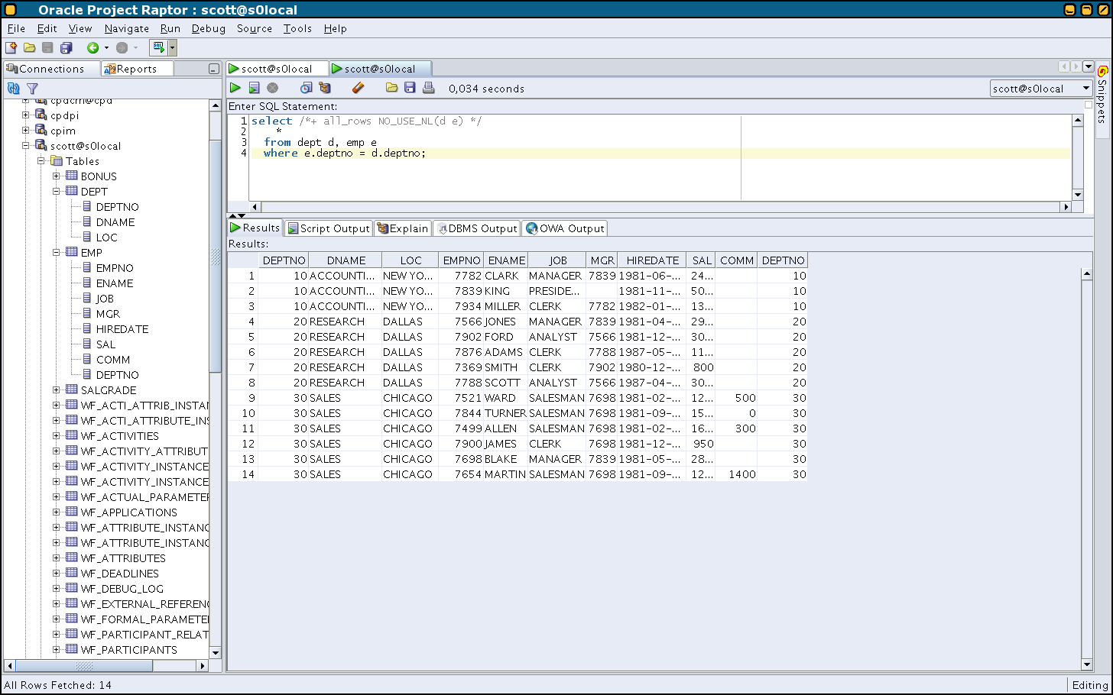Viewport: 1113px width, 695px height.
Task: Click worksheet Open file folder icon
Action: point(391,88)
